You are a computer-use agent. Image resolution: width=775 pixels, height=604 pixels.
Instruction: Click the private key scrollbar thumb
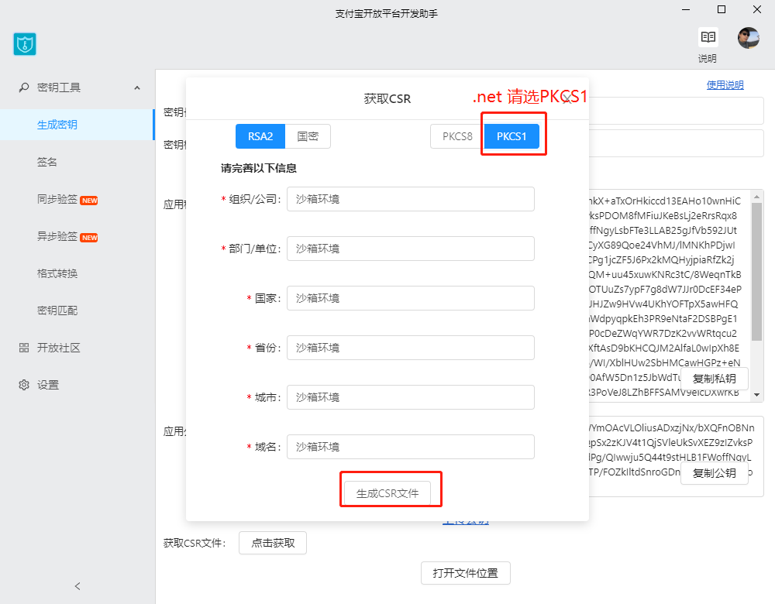[x=756, y=272]
